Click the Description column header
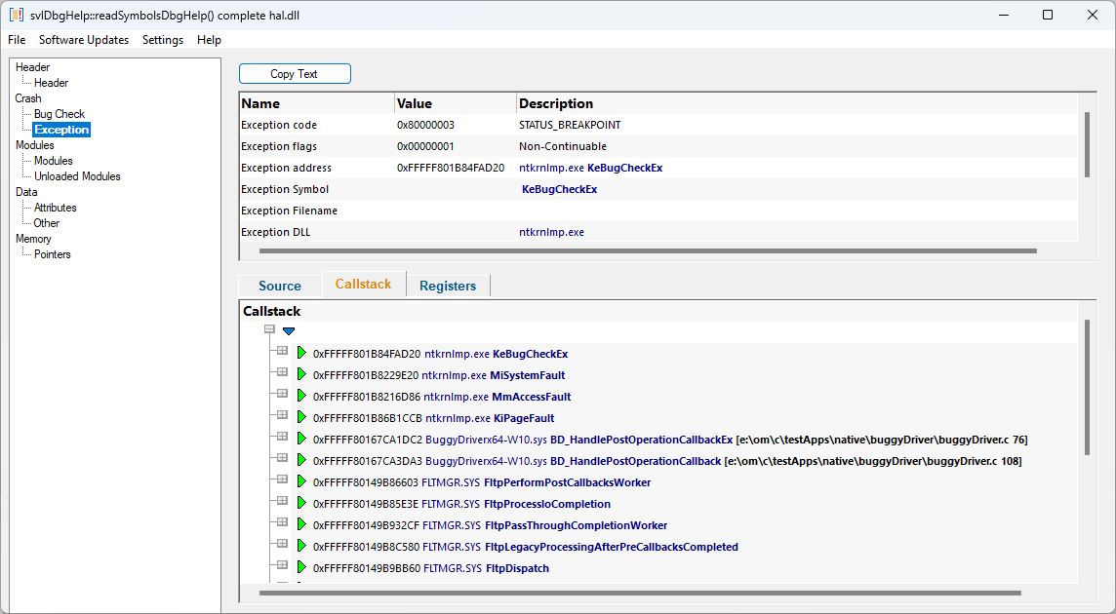Image resolution: width=1116 pixels, height=614 pixels. 797,103
